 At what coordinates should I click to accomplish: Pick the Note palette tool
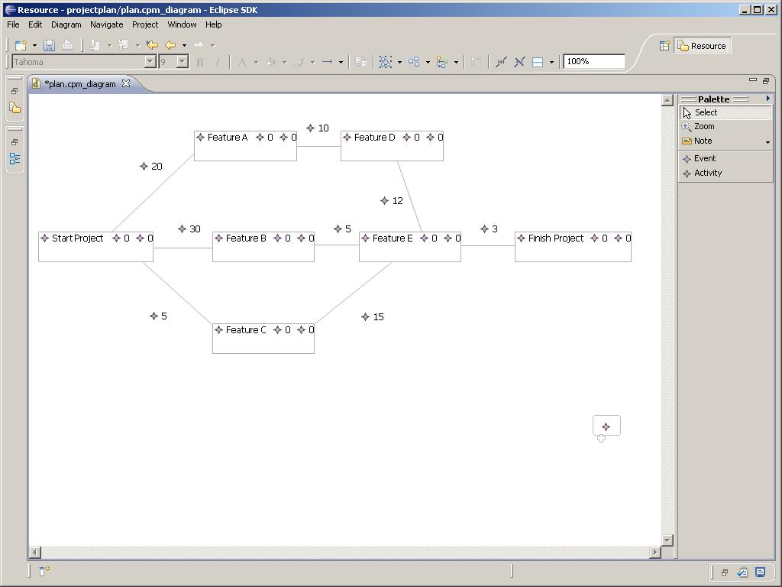coord(721,141)
